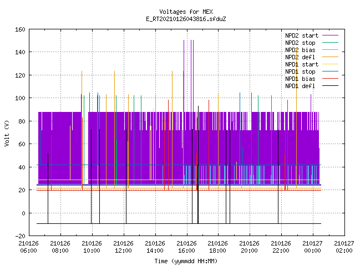Viewport: 355px width, 266px height.
Task: Click the y-axis tick value 160
Action: 21,29
